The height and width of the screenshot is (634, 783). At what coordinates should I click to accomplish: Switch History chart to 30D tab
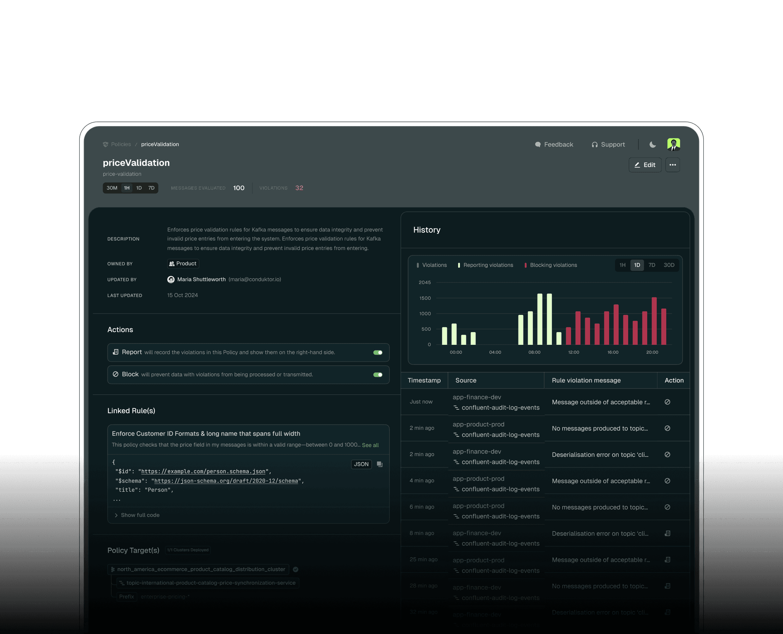669,265
